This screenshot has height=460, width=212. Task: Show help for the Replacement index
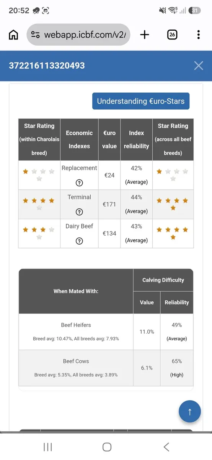(x=79, y=182)
